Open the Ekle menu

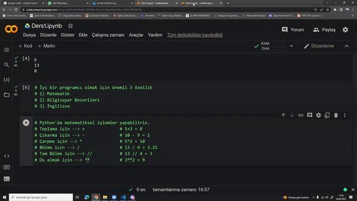tap(83, 35)
